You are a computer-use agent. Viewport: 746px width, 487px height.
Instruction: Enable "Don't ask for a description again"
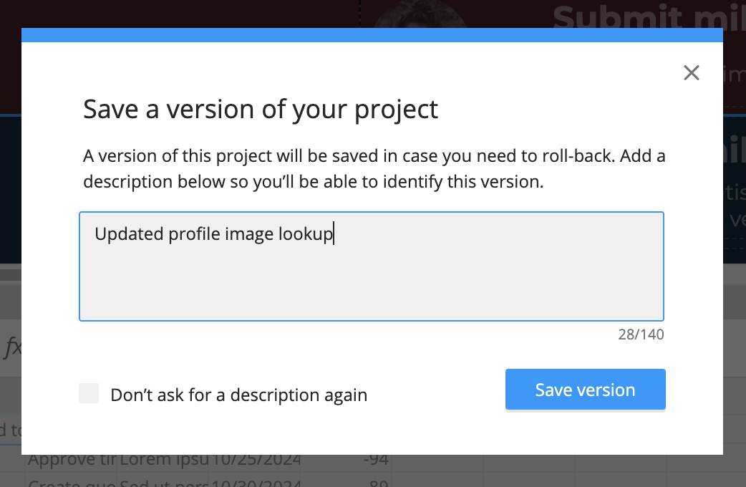click(x=89, y=392)
